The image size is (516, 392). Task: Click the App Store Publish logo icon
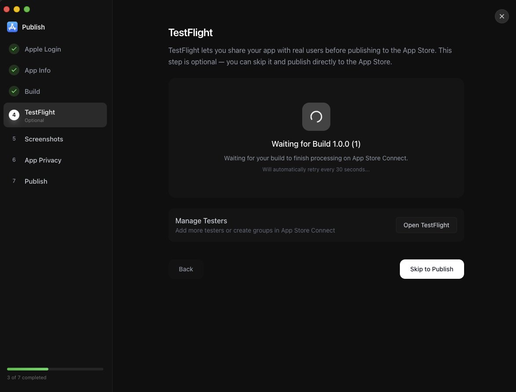click(x=12, y=27)
